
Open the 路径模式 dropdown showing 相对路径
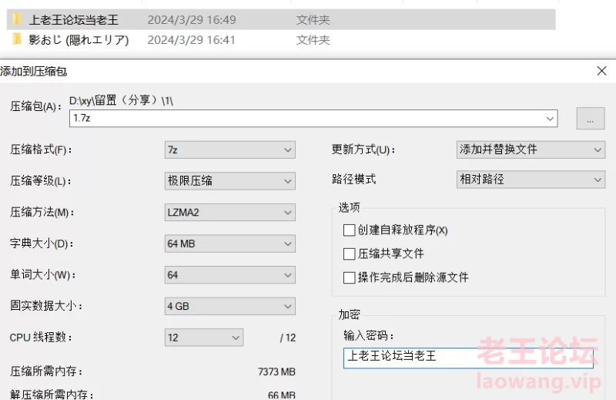[531, 180]
